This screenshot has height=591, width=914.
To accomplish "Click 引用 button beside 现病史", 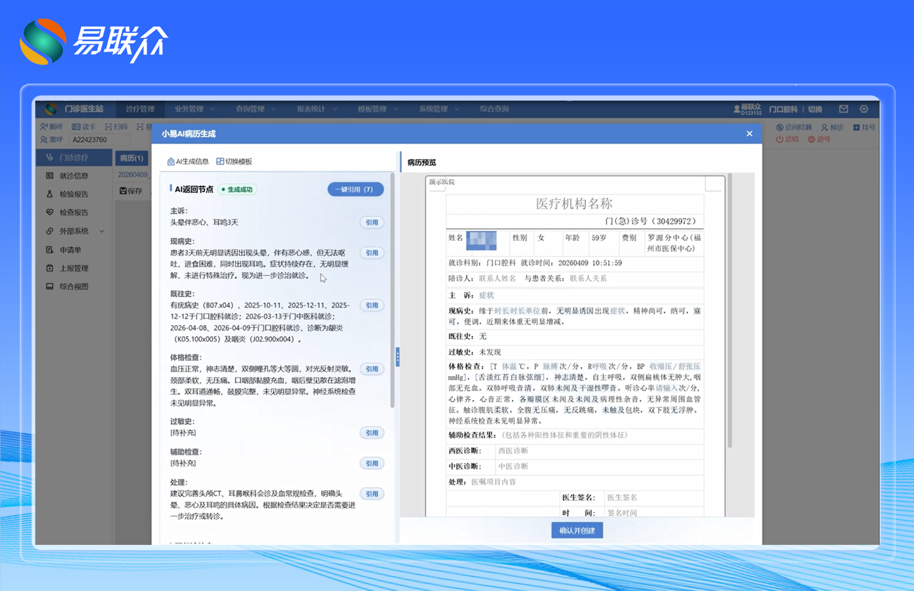I will coord(372,253).
